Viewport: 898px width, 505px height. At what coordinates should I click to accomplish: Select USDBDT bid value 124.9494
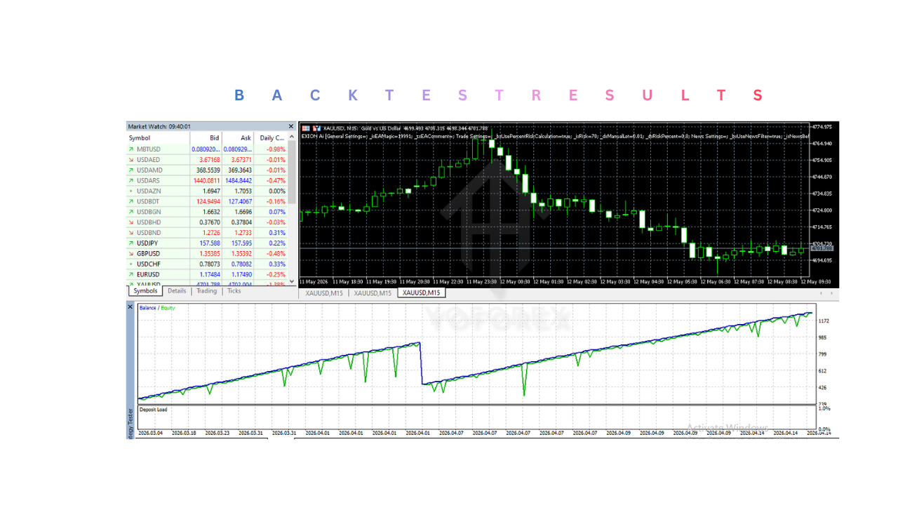(x=208, y=201)
